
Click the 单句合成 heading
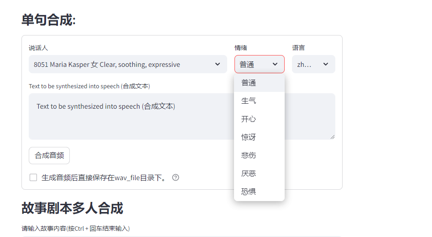(x=48, y=20)
